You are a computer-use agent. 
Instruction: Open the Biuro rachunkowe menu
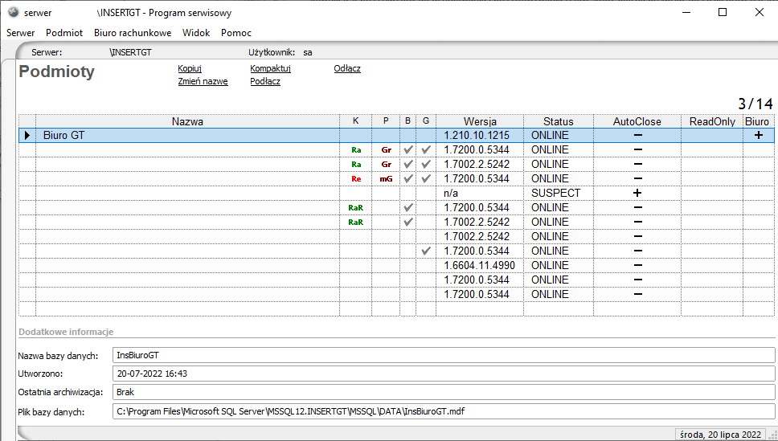click(x=133, y=33)
